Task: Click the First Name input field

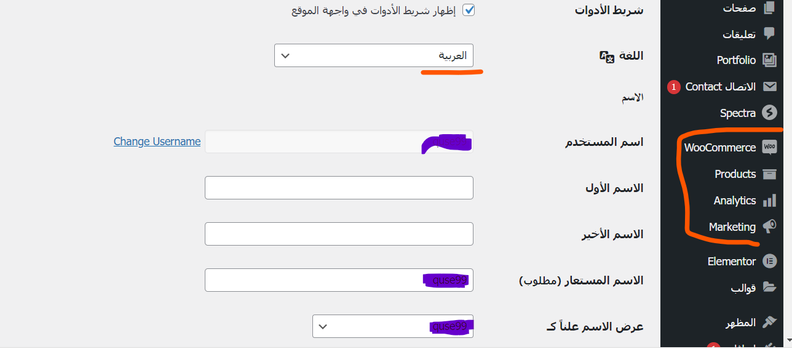Action: (339, 188)
